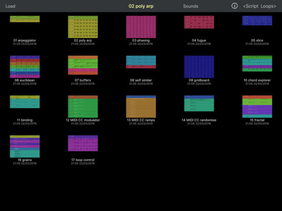Select the 02 poly arp title
The image size is (282, 211).
coord(141,6)
